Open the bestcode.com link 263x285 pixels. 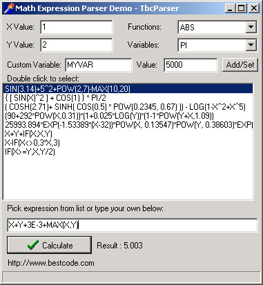click(x=51, y=263)
